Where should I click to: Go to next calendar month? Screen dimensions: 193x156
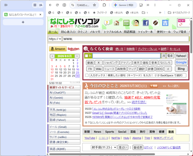77,56
